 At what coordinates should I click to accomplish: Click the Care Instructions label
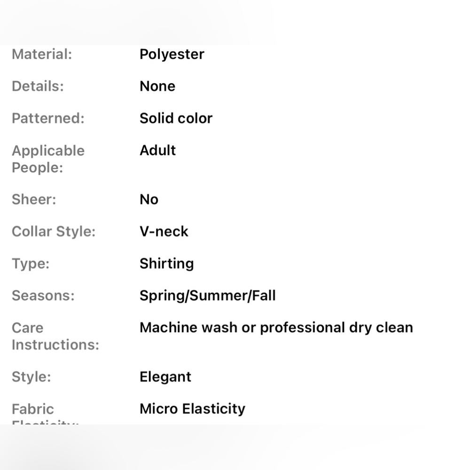click(55, 336)
